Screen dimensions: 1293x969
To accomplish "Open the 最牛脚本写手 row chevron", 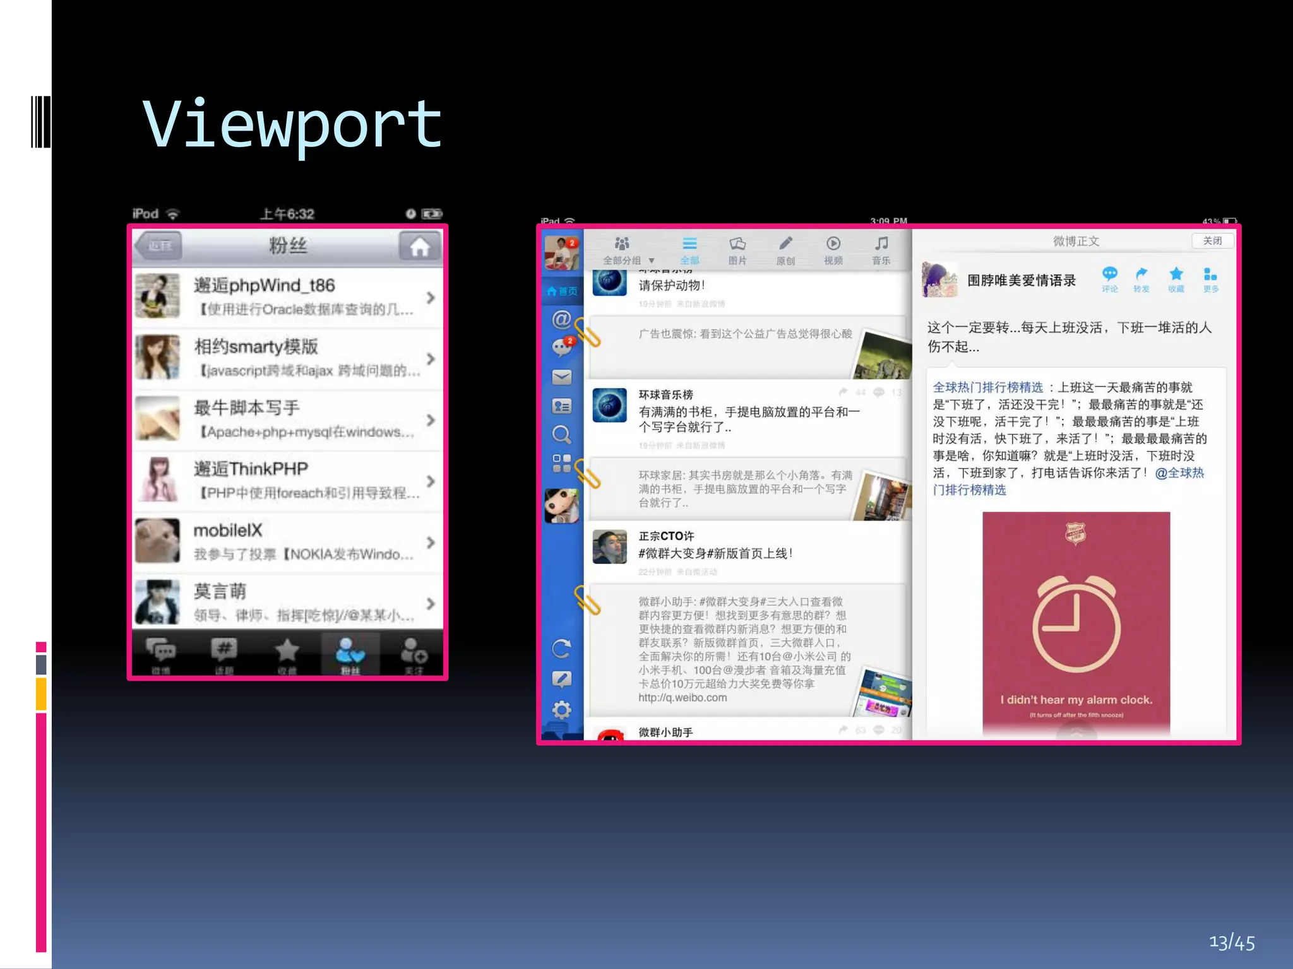I will (x=431, y=420).
